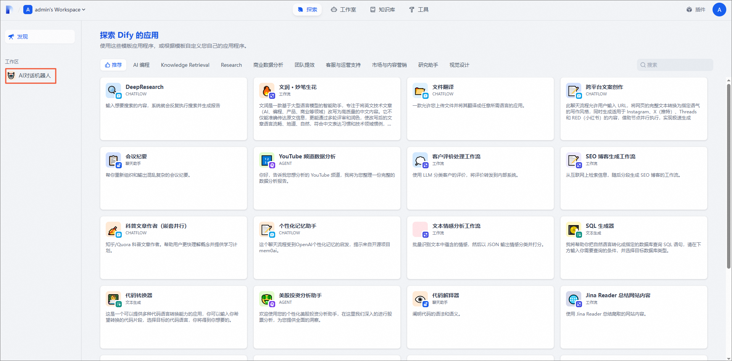Select the Knowledge Retrieval category filter
The image size is (732, 361).
point(185,65)
